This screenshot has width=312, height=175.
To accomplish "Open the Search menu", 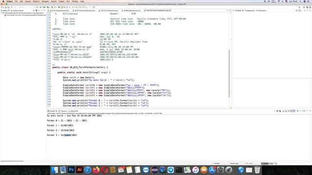I will tap(54, 1).
